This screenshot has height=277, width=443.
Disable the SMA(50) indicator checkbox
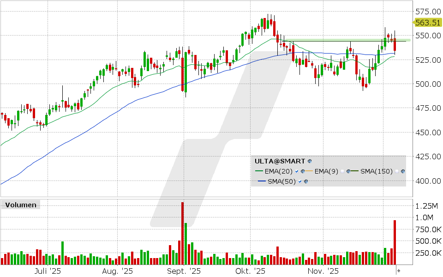point(299,181)
